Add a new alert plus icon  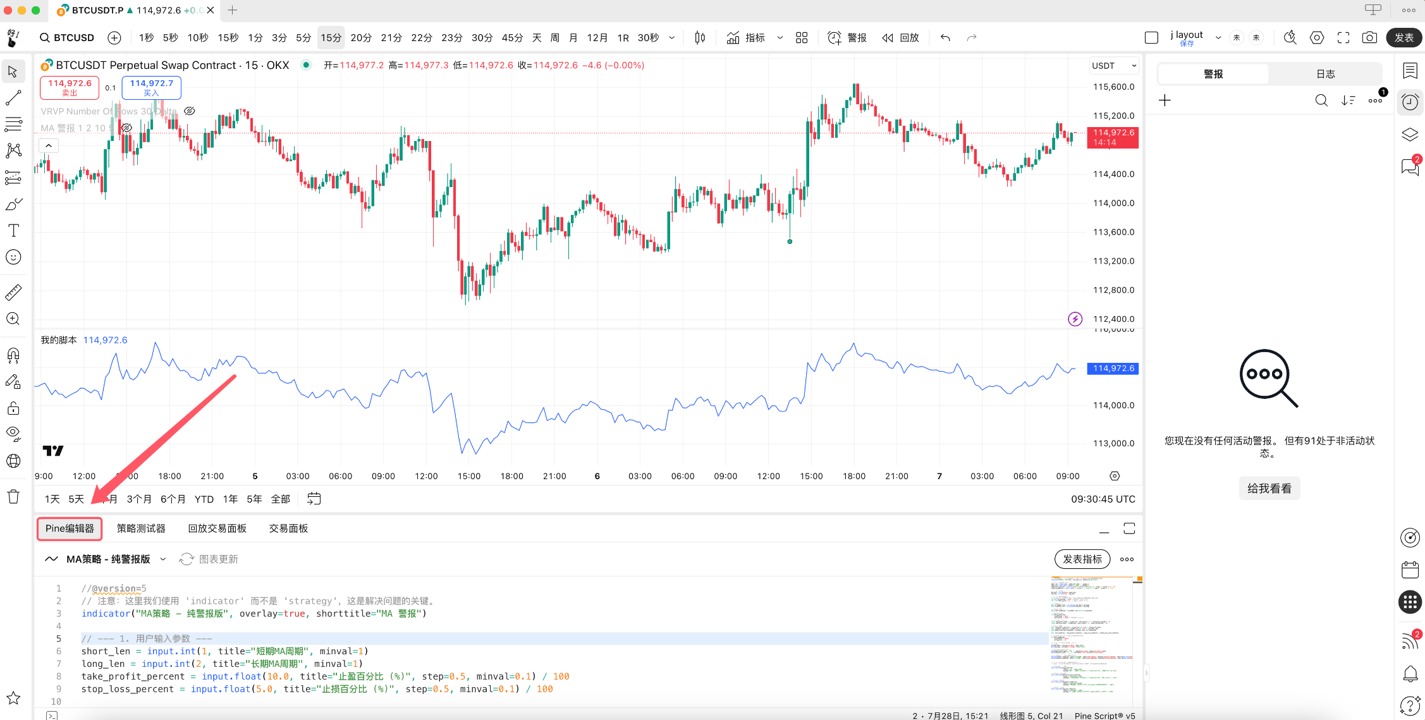(1165, 101)
